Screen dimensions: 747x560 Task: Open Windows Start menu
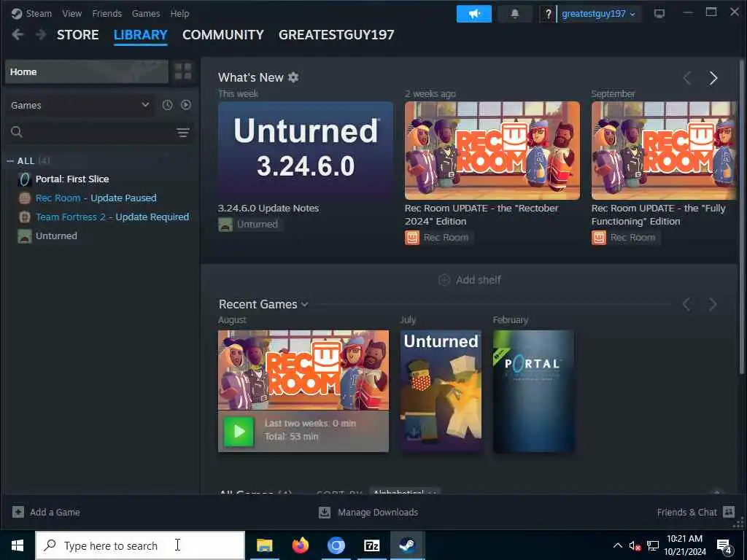18,545
